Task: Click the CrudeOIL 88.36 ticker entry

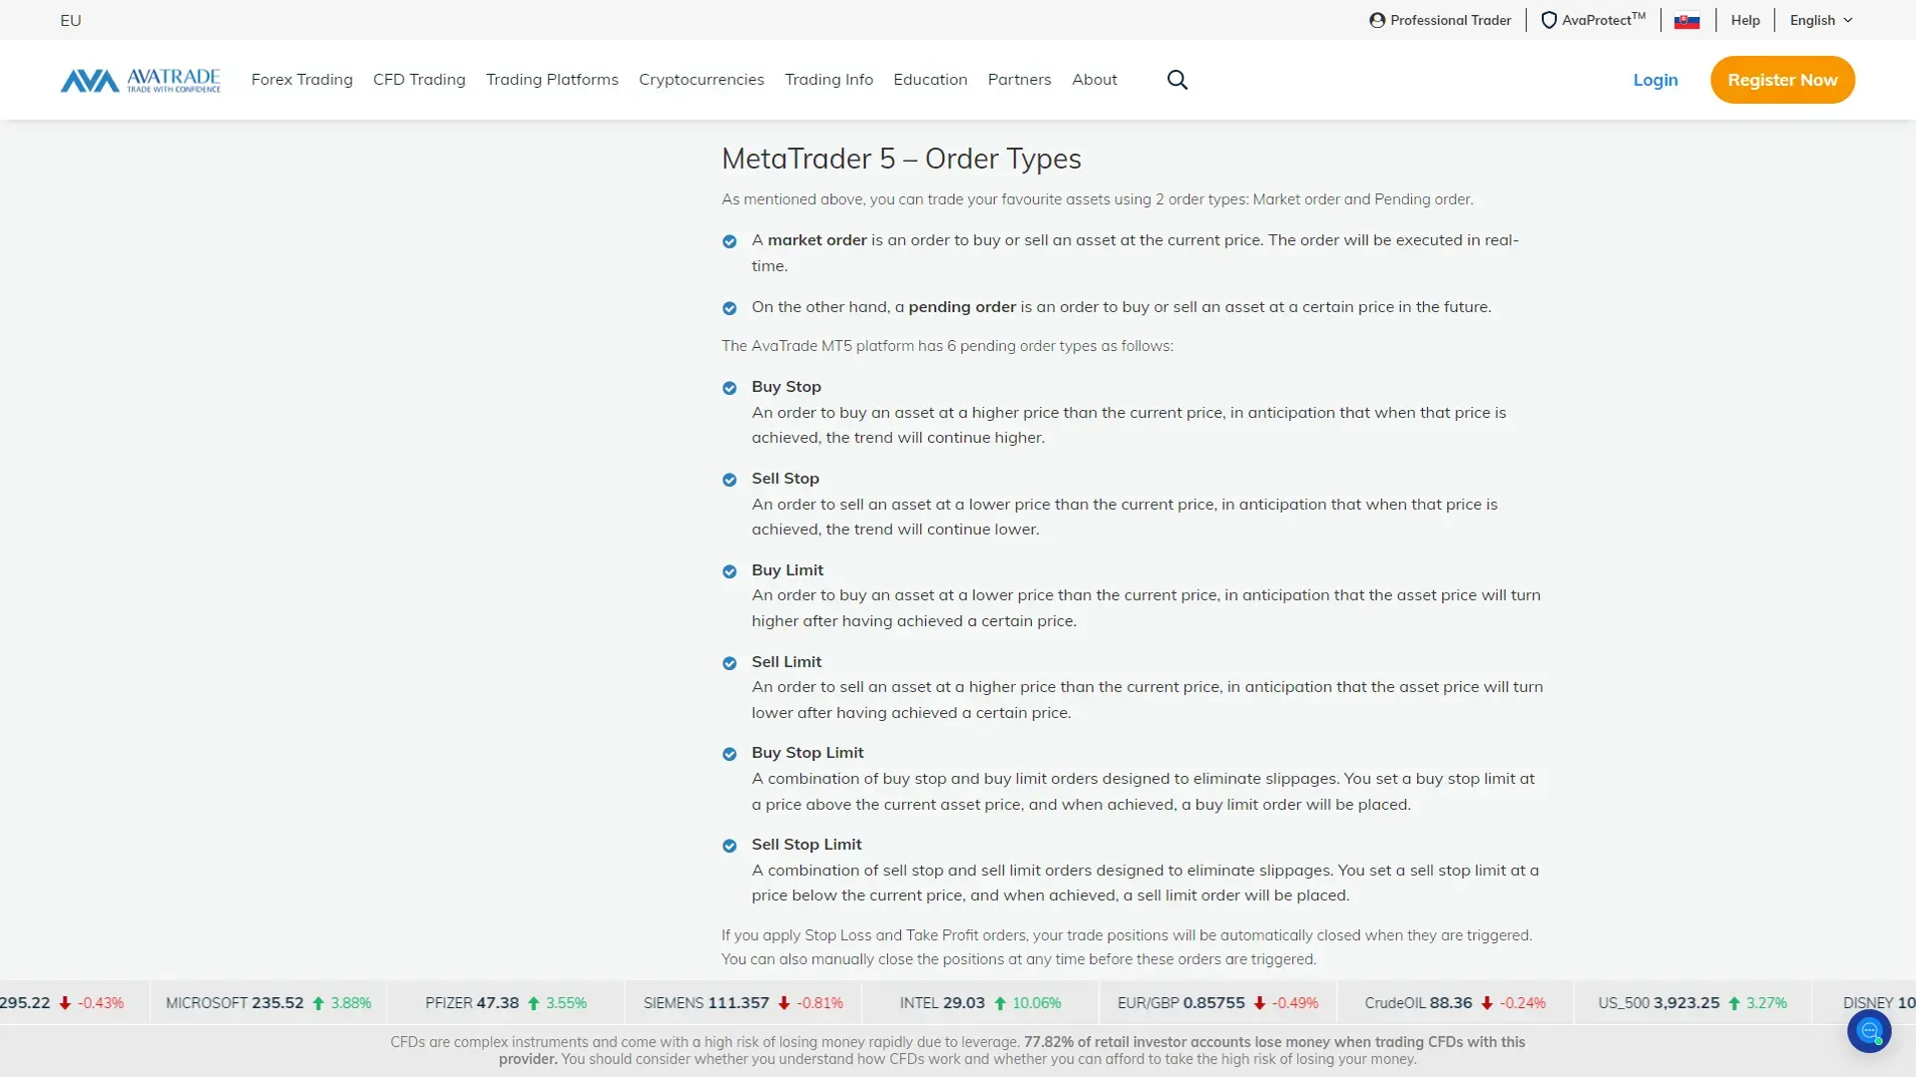Action: click(1455, 1003)
